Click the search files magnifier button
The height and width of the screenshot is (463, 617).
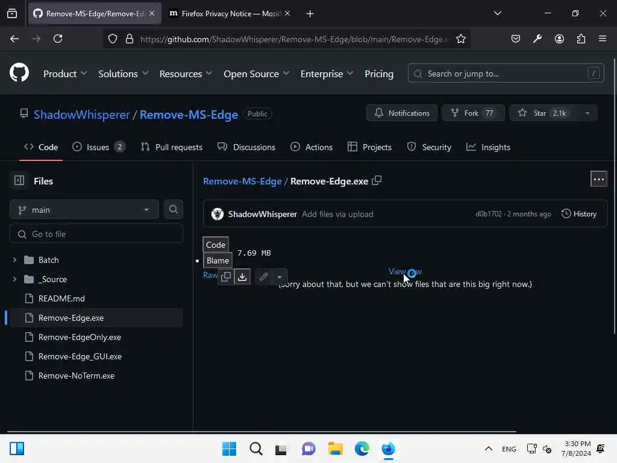173,209
